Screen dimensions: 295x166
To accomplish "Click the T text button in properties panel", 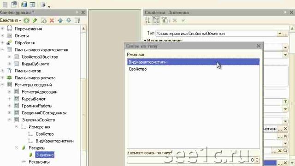I will pos(285,102).
